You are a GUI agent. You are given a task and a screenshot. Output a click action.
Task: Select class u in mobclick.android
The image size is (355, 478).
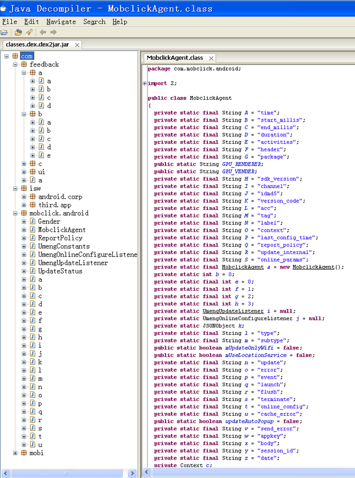[40, 445]
